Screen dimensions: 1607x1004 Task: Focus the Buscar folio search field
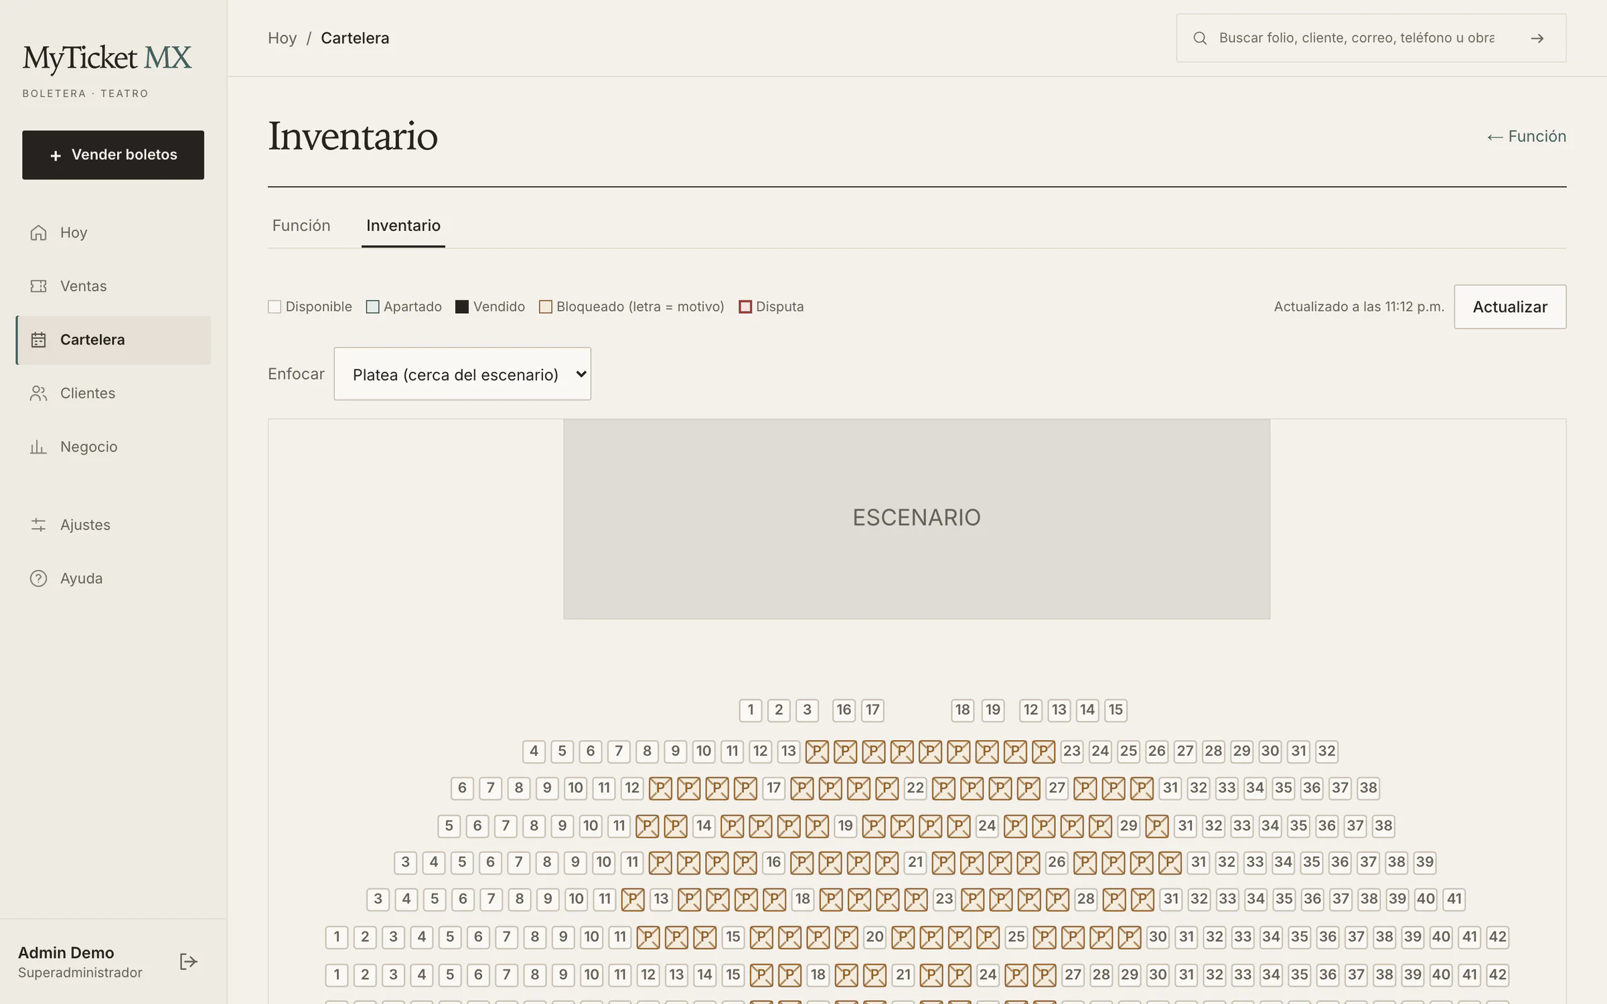point(1357,38)
